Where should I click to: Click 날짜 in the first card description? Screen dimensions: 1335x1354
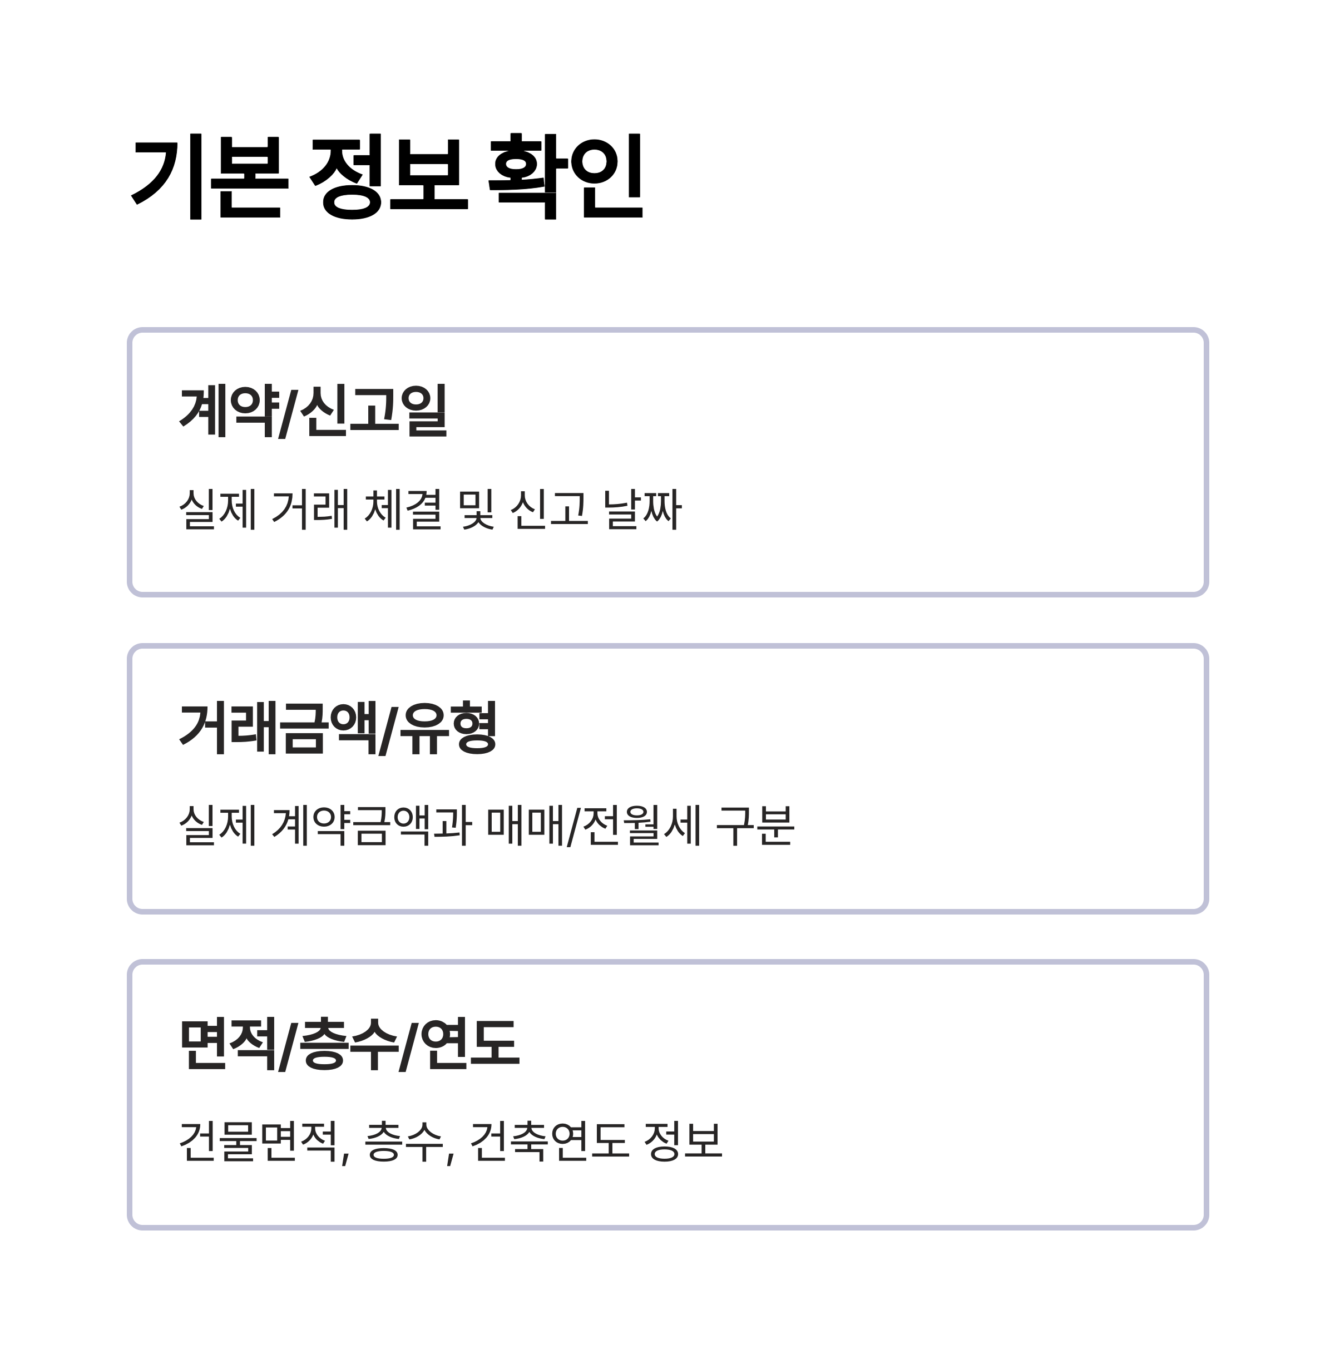tap(642, 510)
